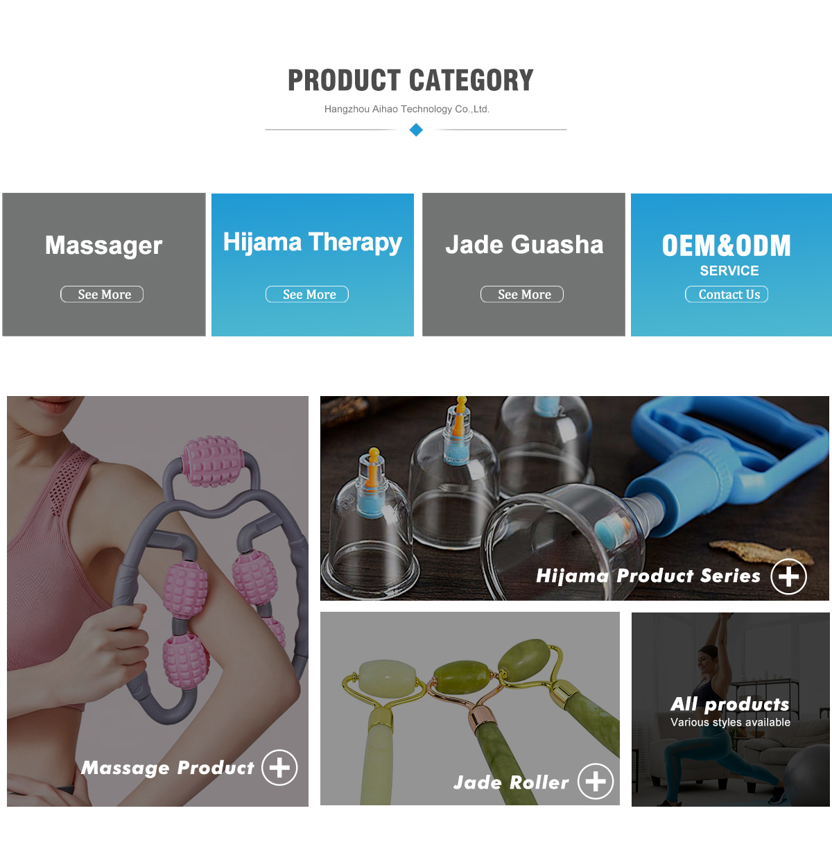Screen dimensions: 832x849
Task: Click the Jade Roller label text
Action: [x=511, y=782]
